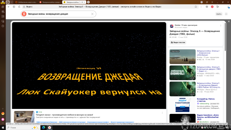
Task: Open ad link 'Копирайтер. Работа с текстом.'
Action: pyautogui.click(x=206, y=100)
